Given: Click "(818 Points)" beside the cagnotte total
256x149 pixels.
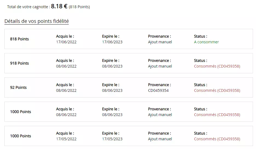Looking at the screenshot, I should 79,7.
